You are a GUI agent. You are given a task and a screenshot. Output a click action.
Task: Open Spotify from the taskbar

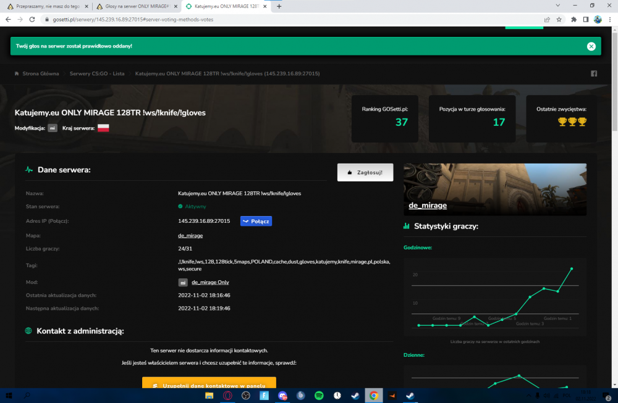coord(319,396)
